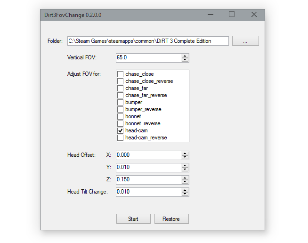Minimize the Dirt3FovChange window
Image resolution: width=308 pixels, height=243 pixels.
211,15
